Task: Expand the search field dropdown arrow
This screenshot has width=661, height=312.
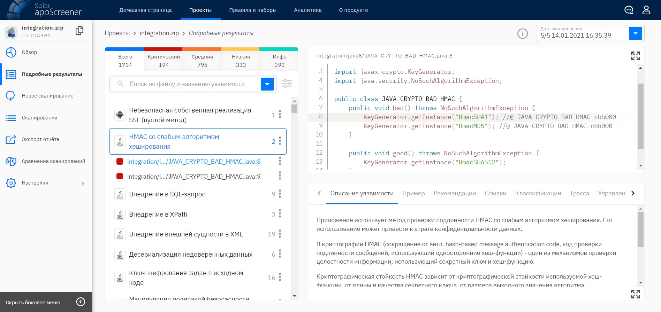Action: [x=267, y=84]
